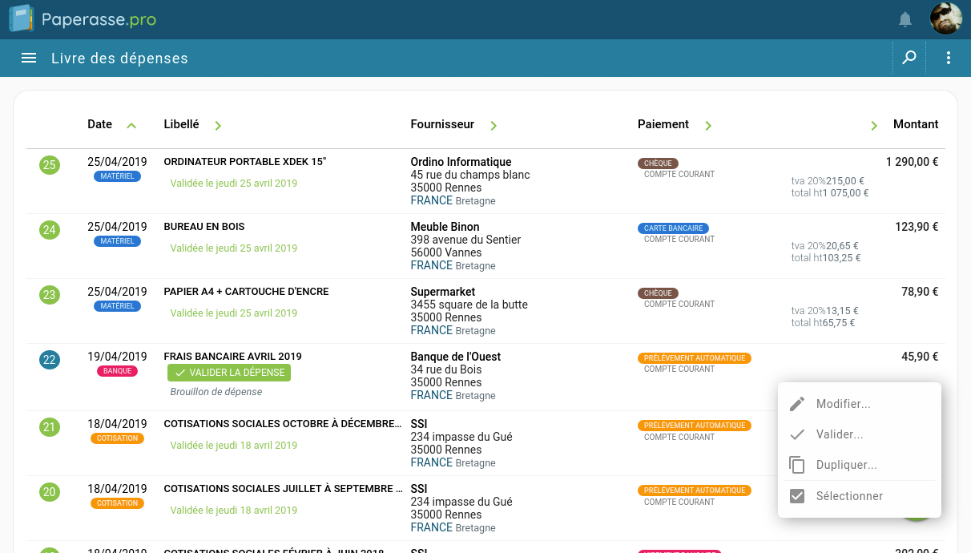
Task: Expand the Paiement column chevron
Action: click(708, 125)
